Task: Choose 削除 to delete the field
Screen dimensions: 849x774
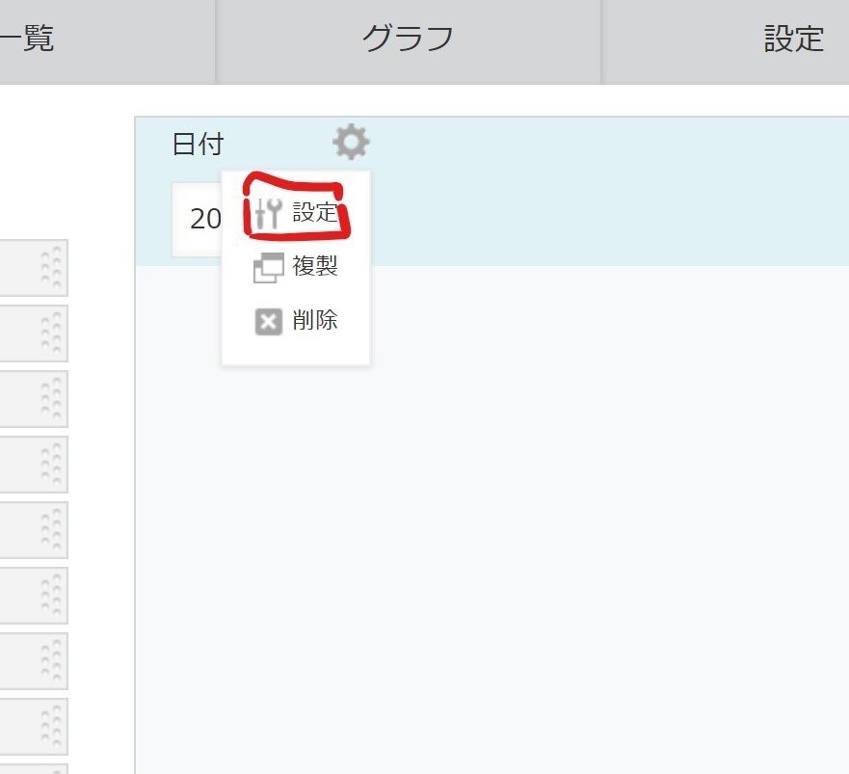Action: pos(296,320)
